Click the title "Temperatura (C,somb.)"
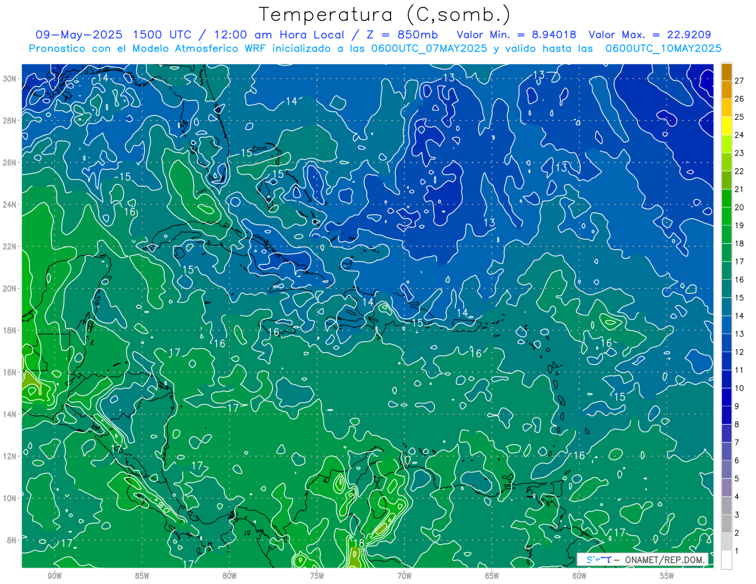 click(385, 14)
